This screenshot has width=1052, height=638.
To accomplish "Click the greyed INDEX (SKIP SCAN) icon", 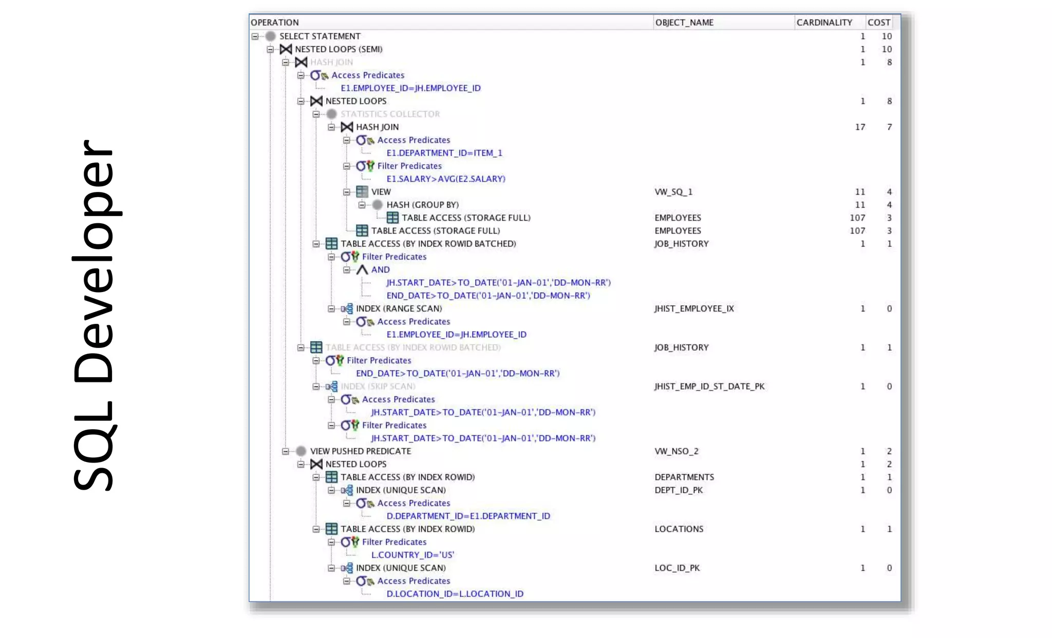I will coord(331,386).
